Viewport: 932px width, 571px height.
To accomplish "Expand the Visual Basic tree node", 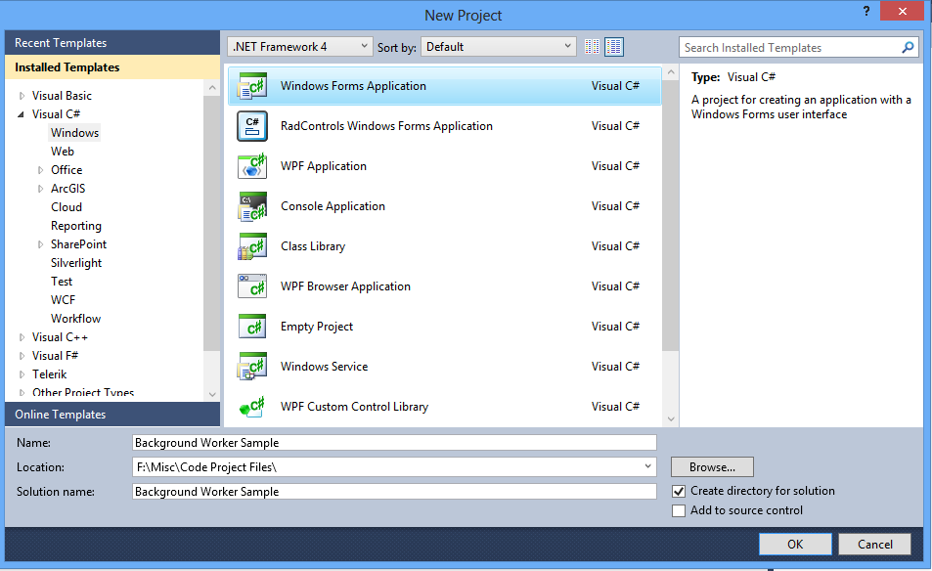I will (x=22, y=96).
